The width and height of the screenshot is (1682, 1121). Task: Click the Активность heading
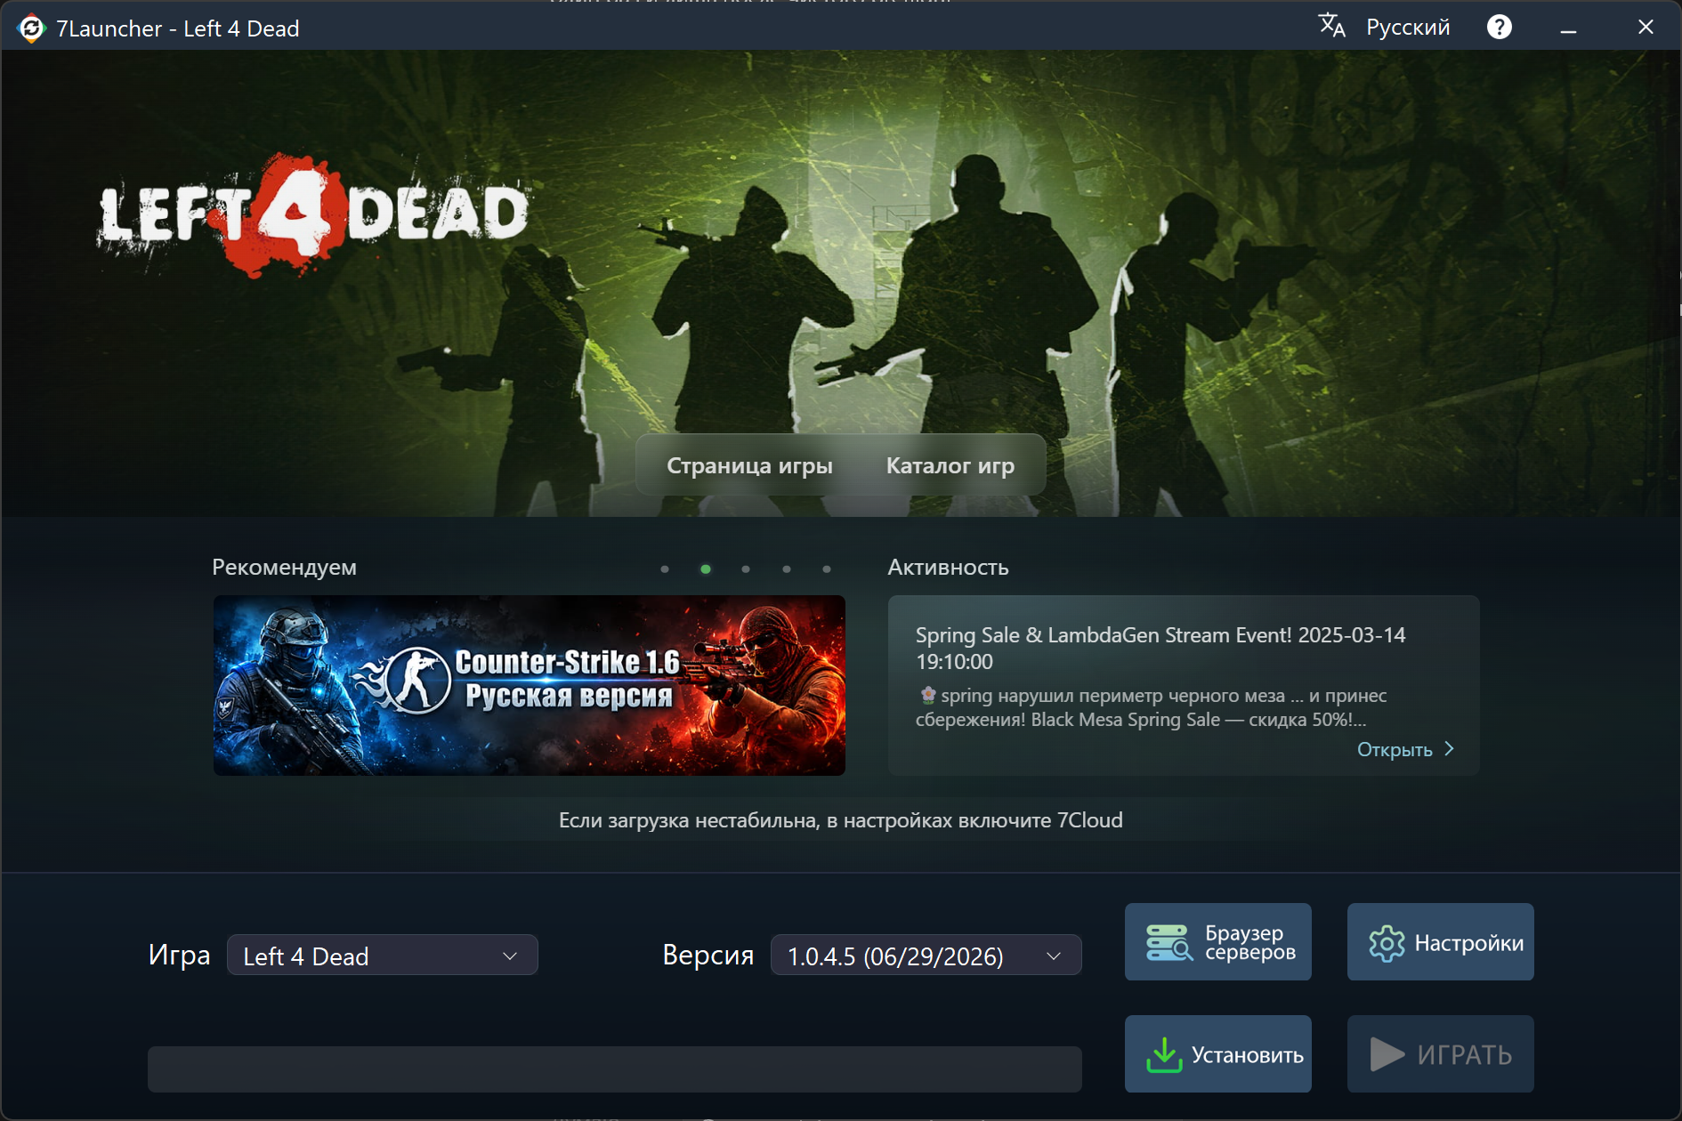[x=949, y=568]
